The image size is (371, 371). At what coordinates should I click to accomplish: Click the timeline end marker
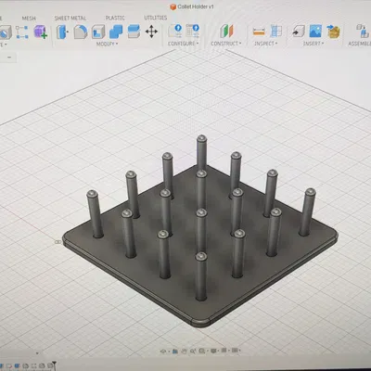point(54,365)
